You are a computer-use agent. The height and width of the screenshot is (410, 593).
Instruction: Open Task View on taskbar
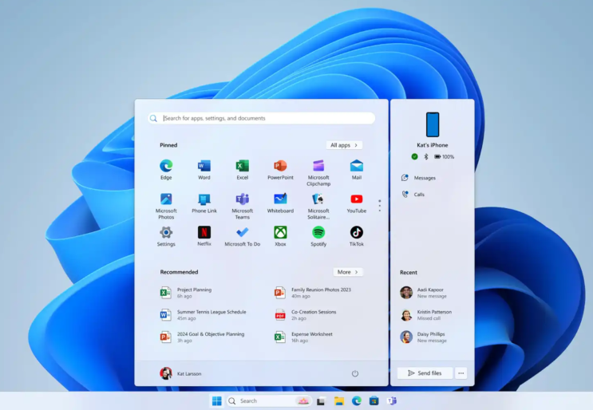321,401
